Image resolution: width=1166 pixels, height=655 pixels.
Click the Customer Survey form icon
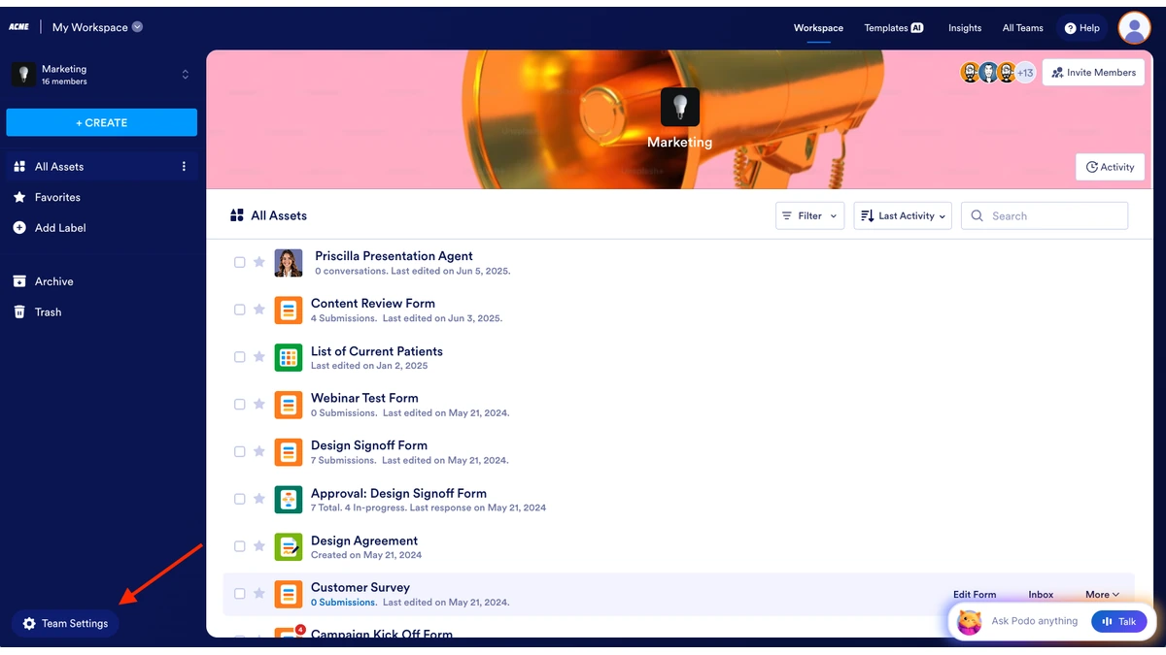(289, 594)
